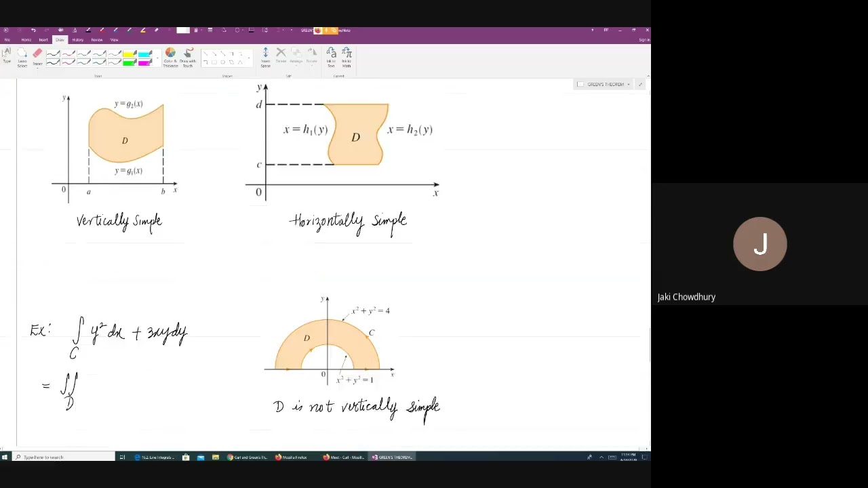The width and height of the screenshot is (868, 488).
Task: Select the triangle shape
Action: [x=241, y=62]
